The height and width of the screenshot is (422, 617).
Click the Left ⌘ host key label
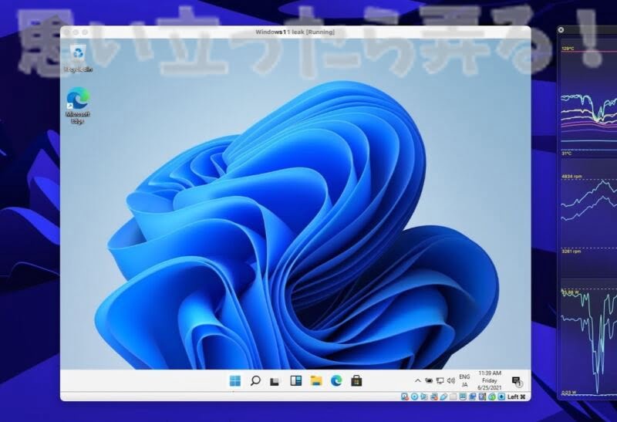tap(517, 397)
